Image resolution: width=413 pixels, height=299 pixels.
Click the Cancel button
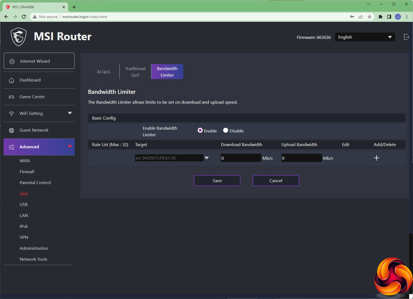coord(276,181)
